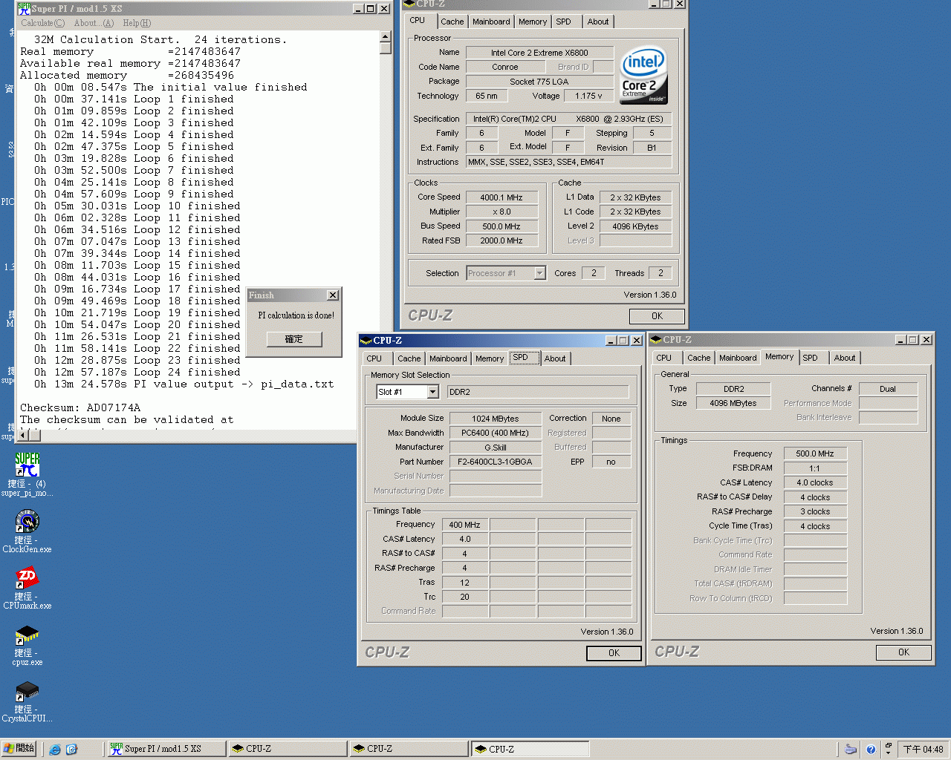
Task: Select Cache tab in Memory CPU-Z window
Action: pos(698,358)
